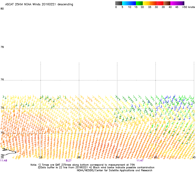
Task: Click the '20' label under the color bar
Action: [142, 7]
